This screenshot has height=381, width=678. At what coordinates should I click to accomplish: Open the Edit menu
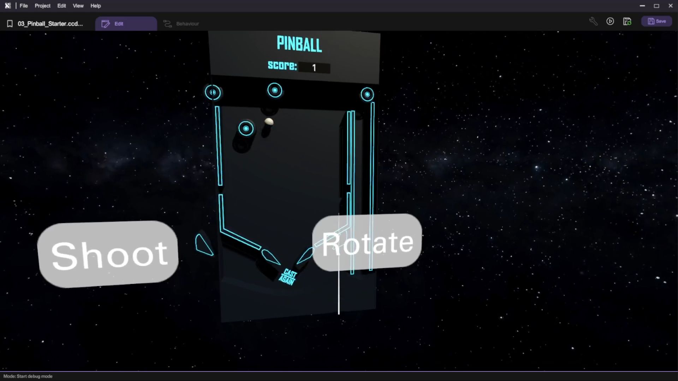click(x=61, y=6)
